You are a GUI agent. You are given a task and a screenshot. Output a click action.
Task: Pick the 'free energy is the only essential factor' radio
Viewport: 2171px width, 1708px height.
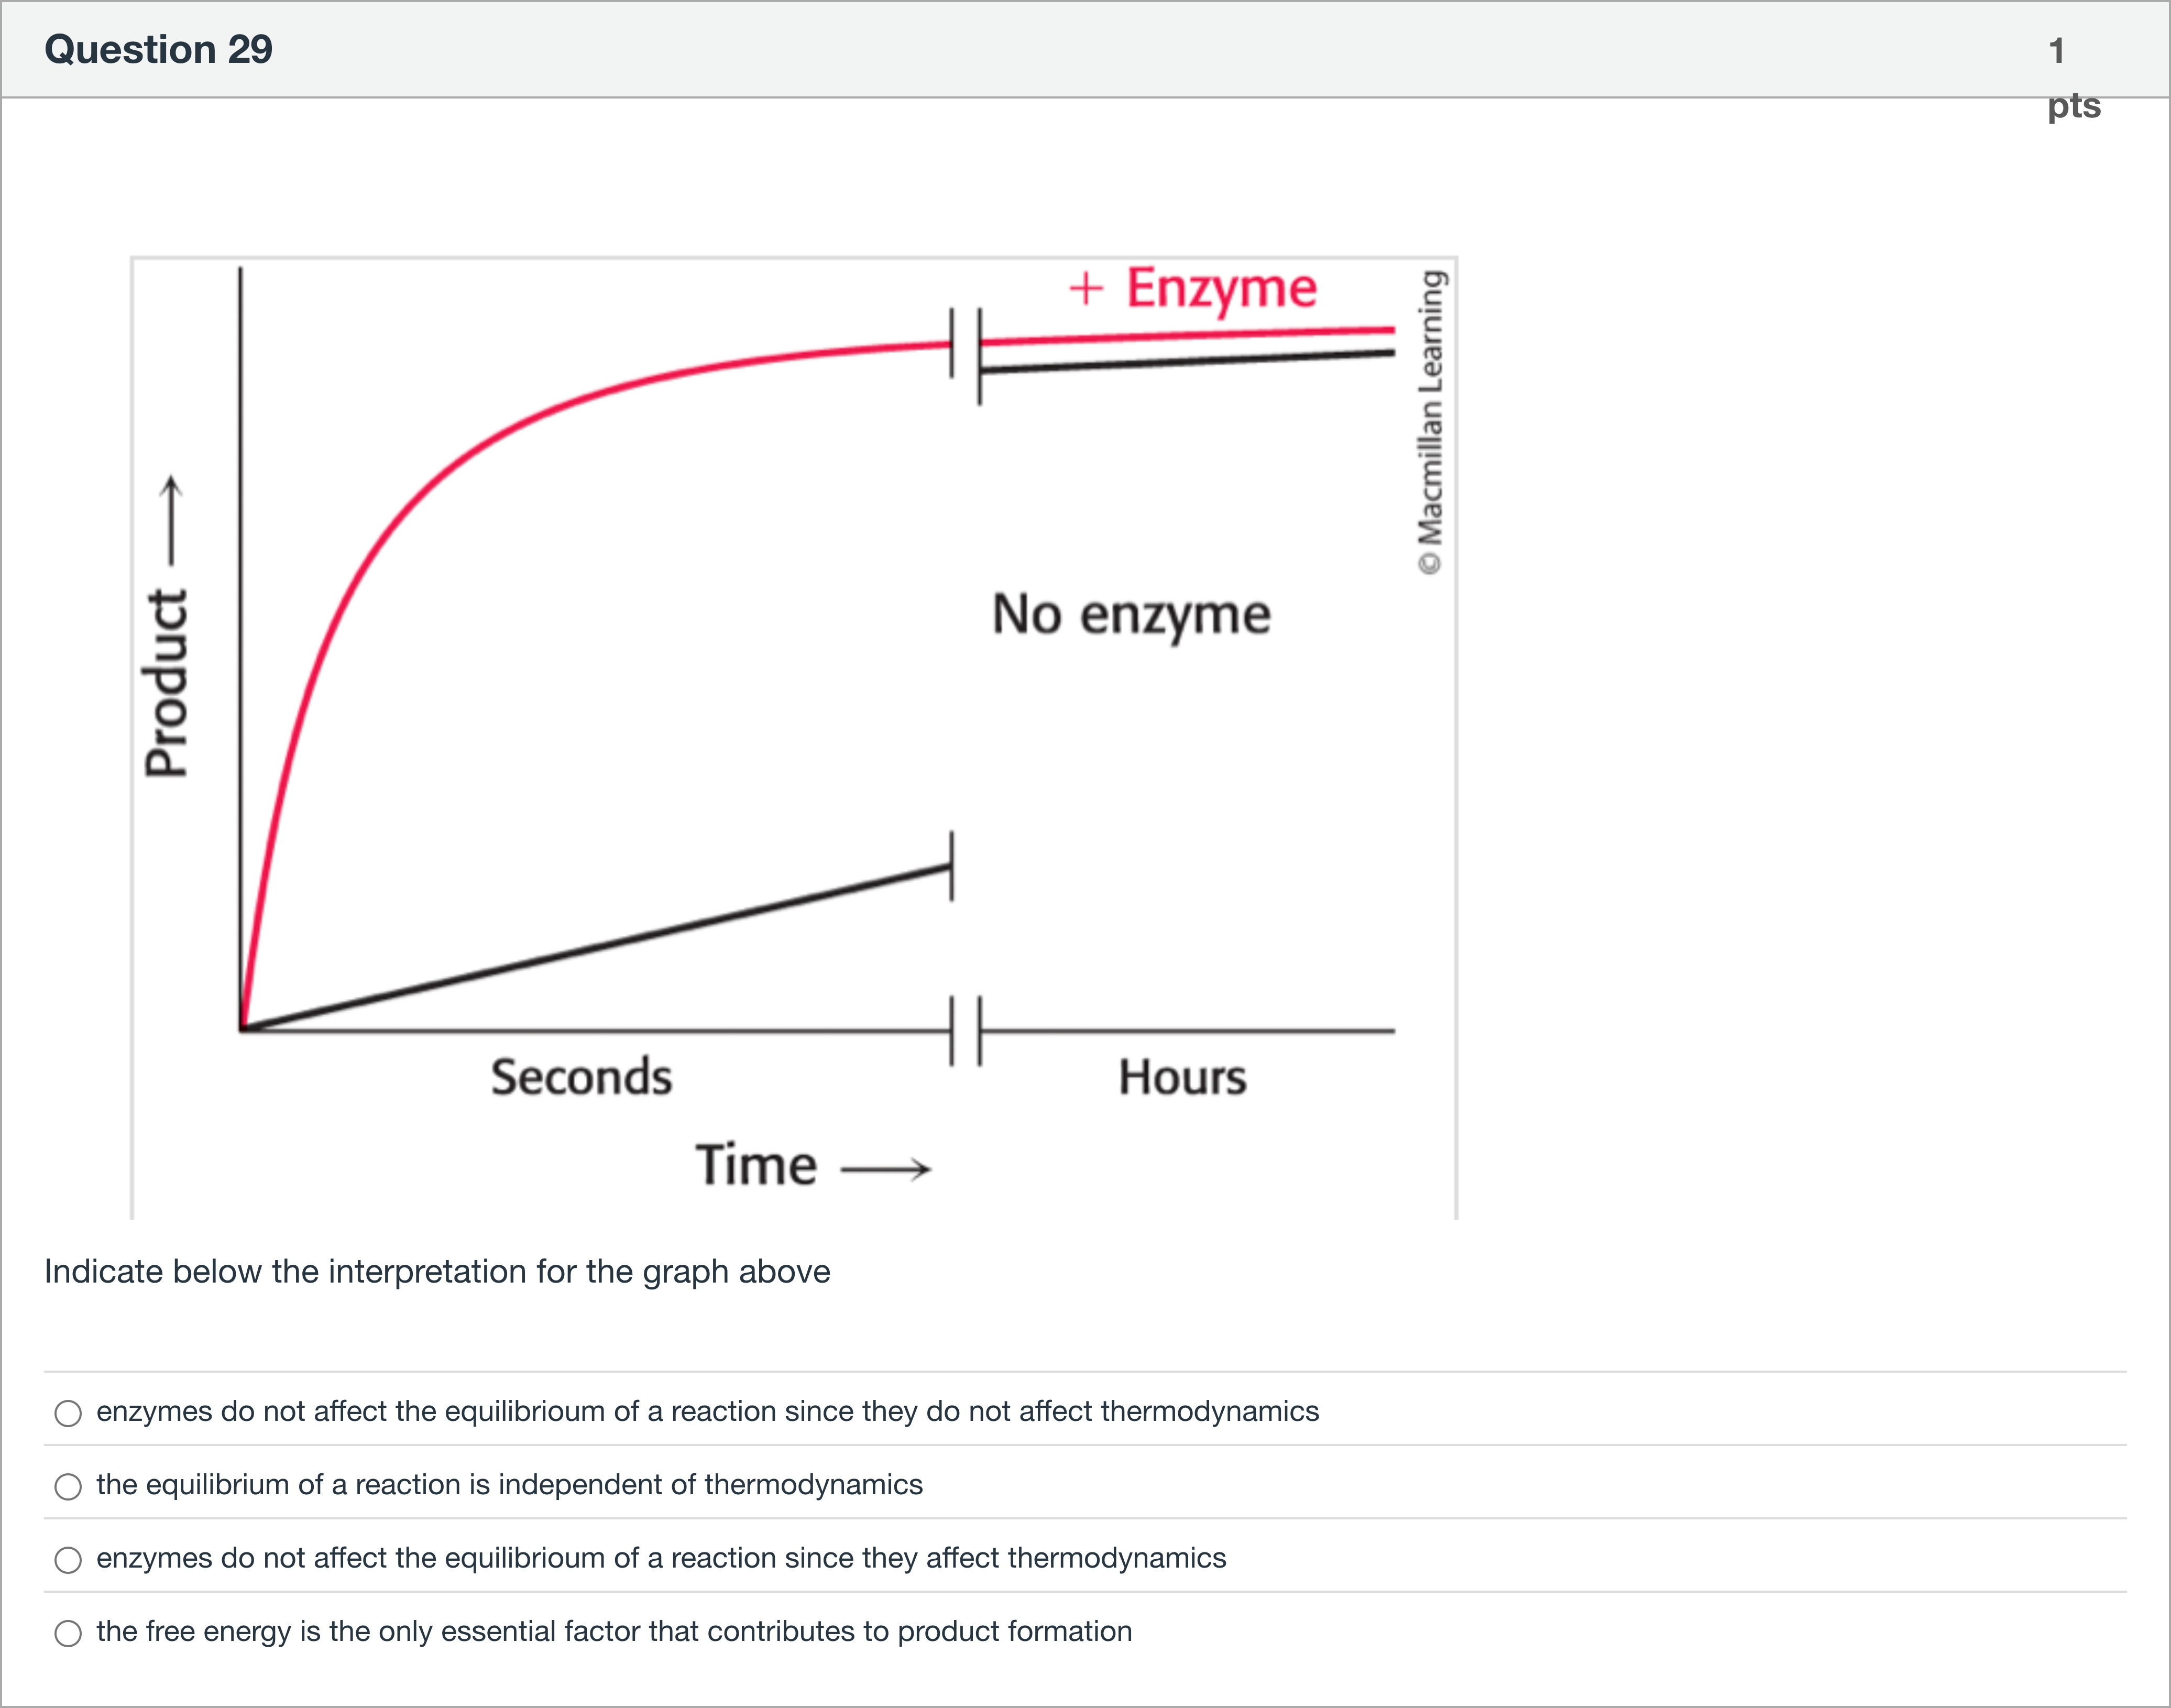tap(68, 1633)
